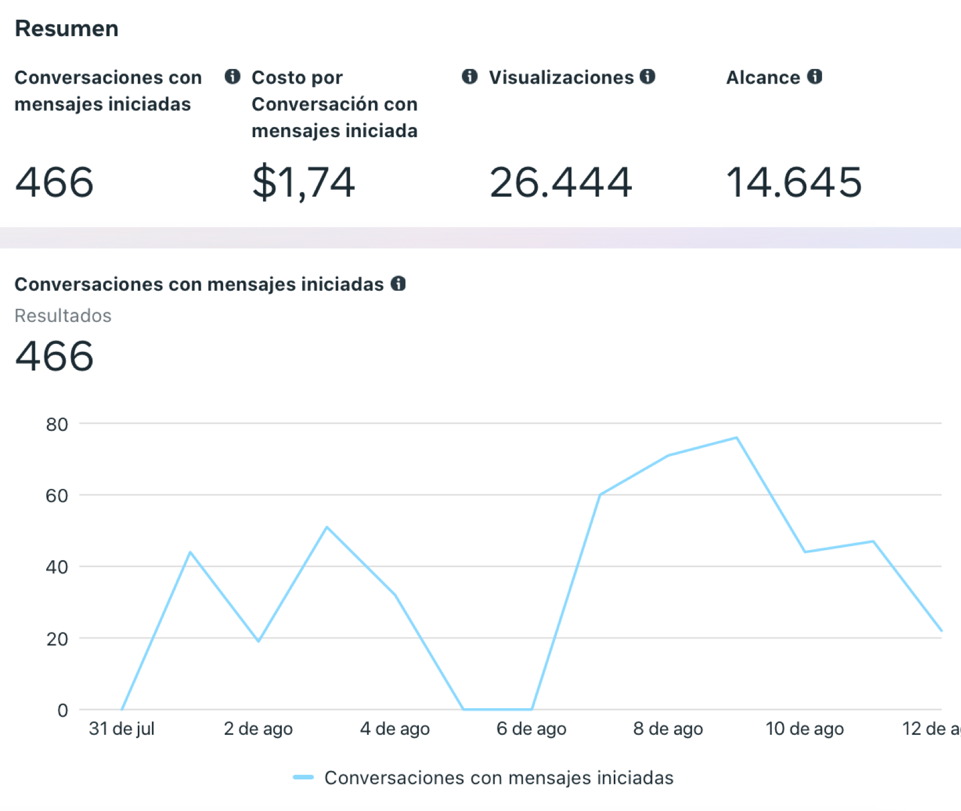Click the y-axis label 20
Image resolution: width=961 pixels, height=811 pixels.
57,639
